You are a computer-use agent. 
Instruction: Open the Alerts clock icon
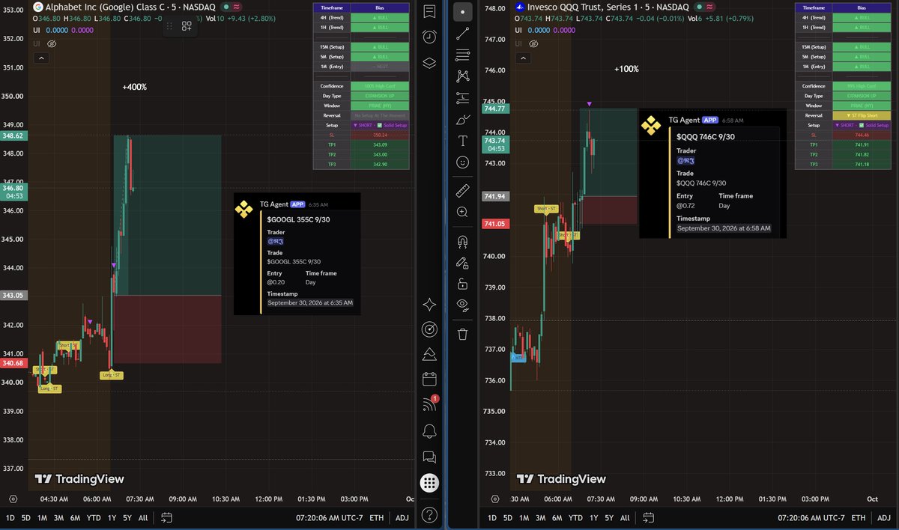[429, 37]
